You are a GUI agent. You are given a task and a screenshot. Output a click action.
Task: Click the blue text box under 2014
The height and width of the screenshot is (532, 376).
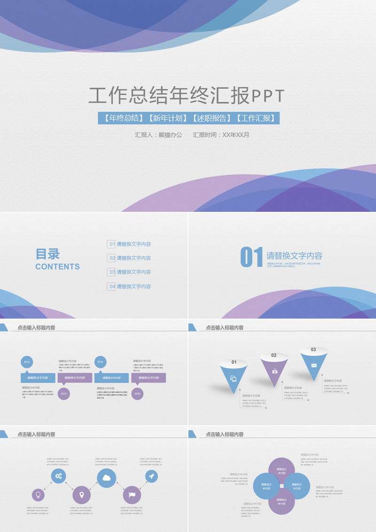pyautogui.click(x=111, y=378)
